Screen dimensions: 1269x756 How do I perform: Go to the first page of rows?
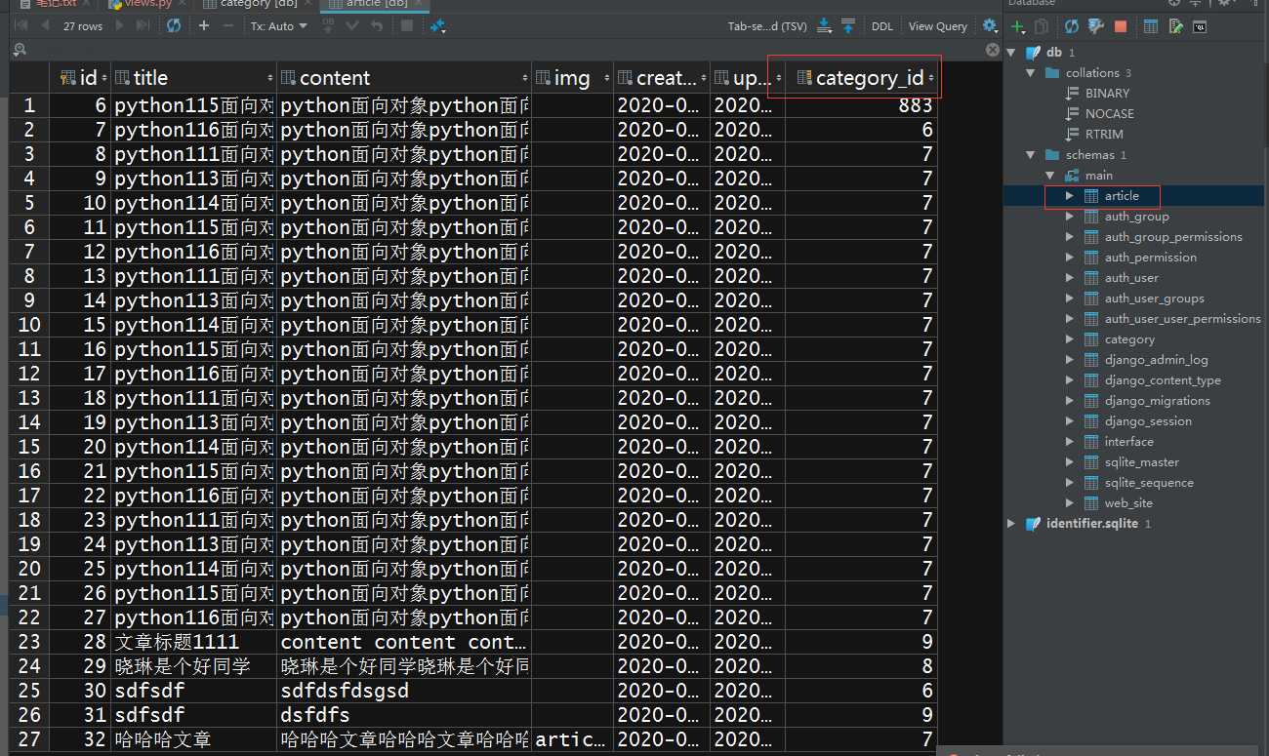(x=20, y=26)
